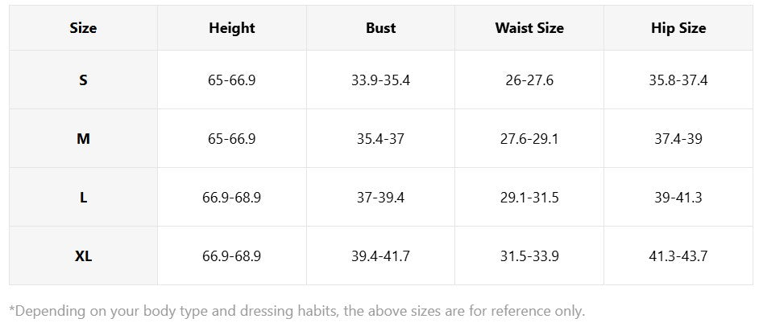Viewport: 759px width, 327px height.
Task: Select waist value 26-27.6
Action: (x=529, y=80)
